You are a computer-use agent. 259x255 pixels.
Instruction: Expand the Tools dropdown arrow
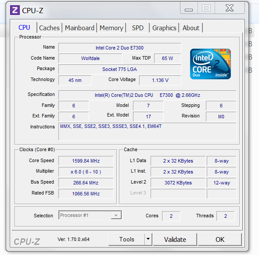(x=148, y=239)
